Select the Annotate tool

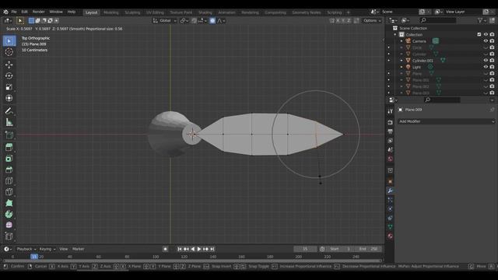click(9, 111)
